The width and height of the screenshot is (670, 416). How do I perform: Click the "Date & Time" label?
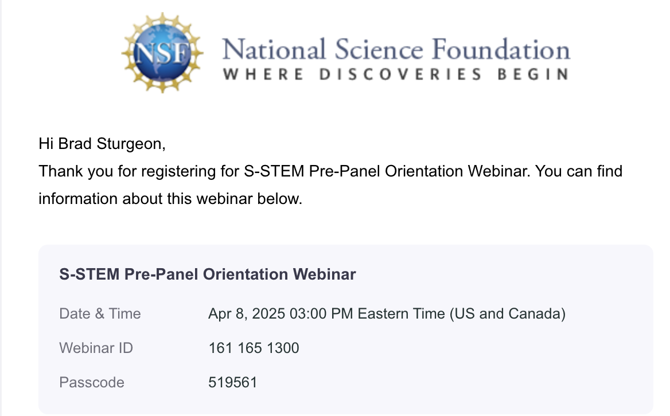tap(100, 314)
